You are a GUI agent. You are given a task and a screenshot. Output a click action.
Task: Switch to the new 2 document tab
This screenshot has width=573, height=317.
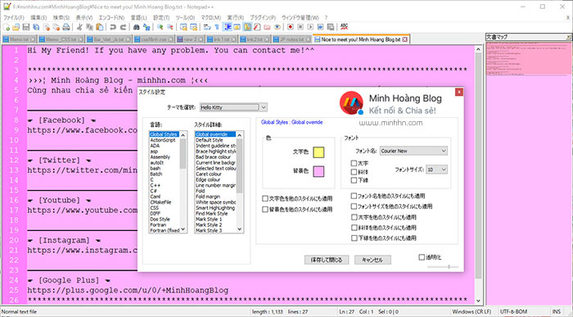pos(190,39)
